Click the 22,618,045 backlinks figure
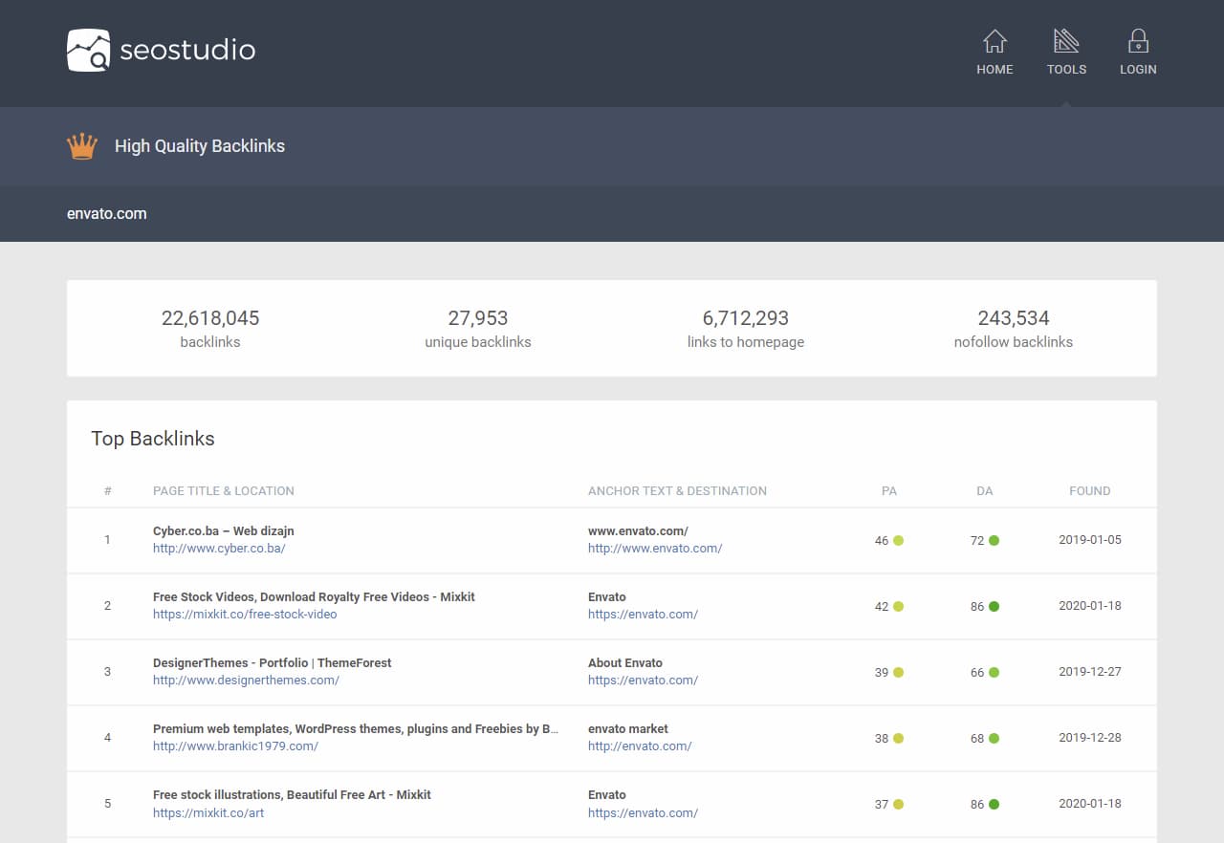This screenshot has width=1224, height=843. point(210,318)
